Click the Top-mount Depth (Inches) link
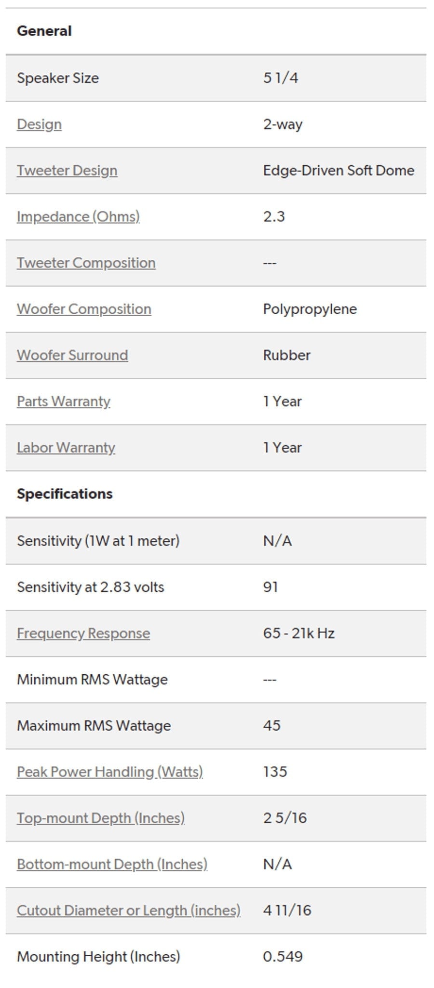Viewport: 434px width, 988px height. (101, 818)
